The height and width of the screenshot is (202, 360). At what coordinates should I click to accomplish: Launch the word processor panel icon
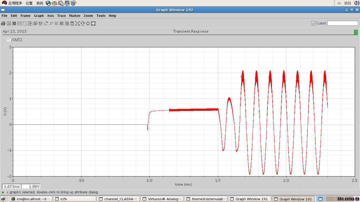click(x=61, y=3)
